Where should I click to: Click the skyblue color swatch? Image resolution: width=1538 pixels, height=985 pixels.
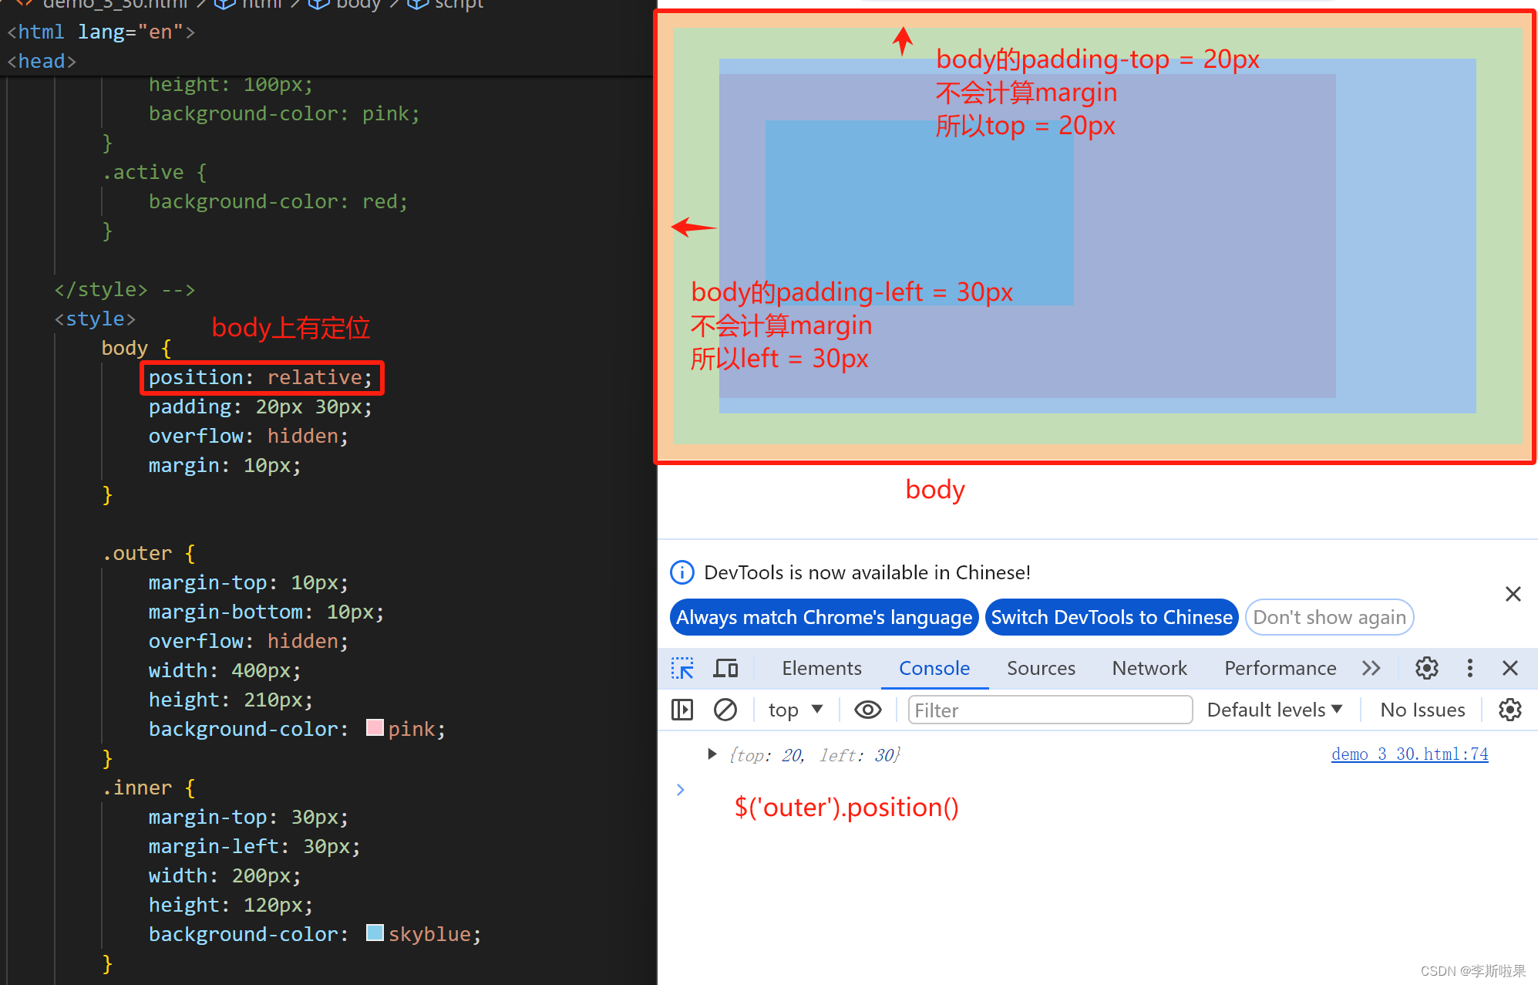tap(375, 933)
